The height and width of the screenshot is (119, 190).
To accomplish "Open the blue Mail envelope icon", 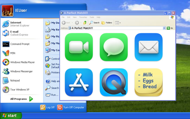I will point(148,47).
